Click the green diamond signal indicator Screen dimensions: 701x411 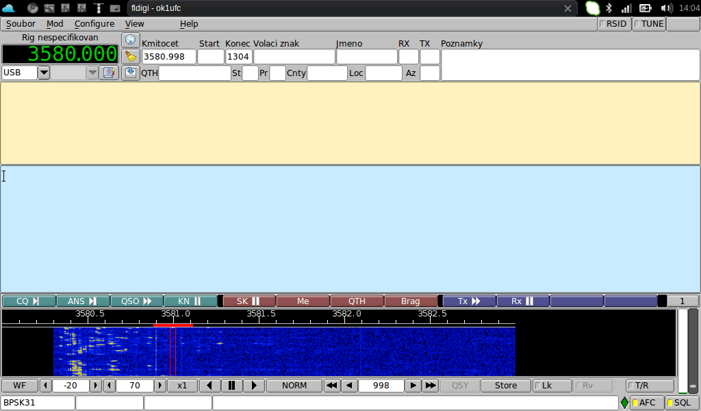point(624,403)
